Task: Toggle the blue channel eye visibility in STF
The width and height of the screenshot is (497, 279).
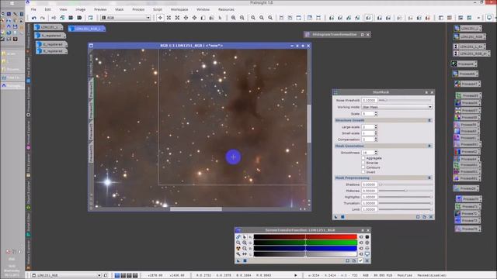Action: [361, 248]
